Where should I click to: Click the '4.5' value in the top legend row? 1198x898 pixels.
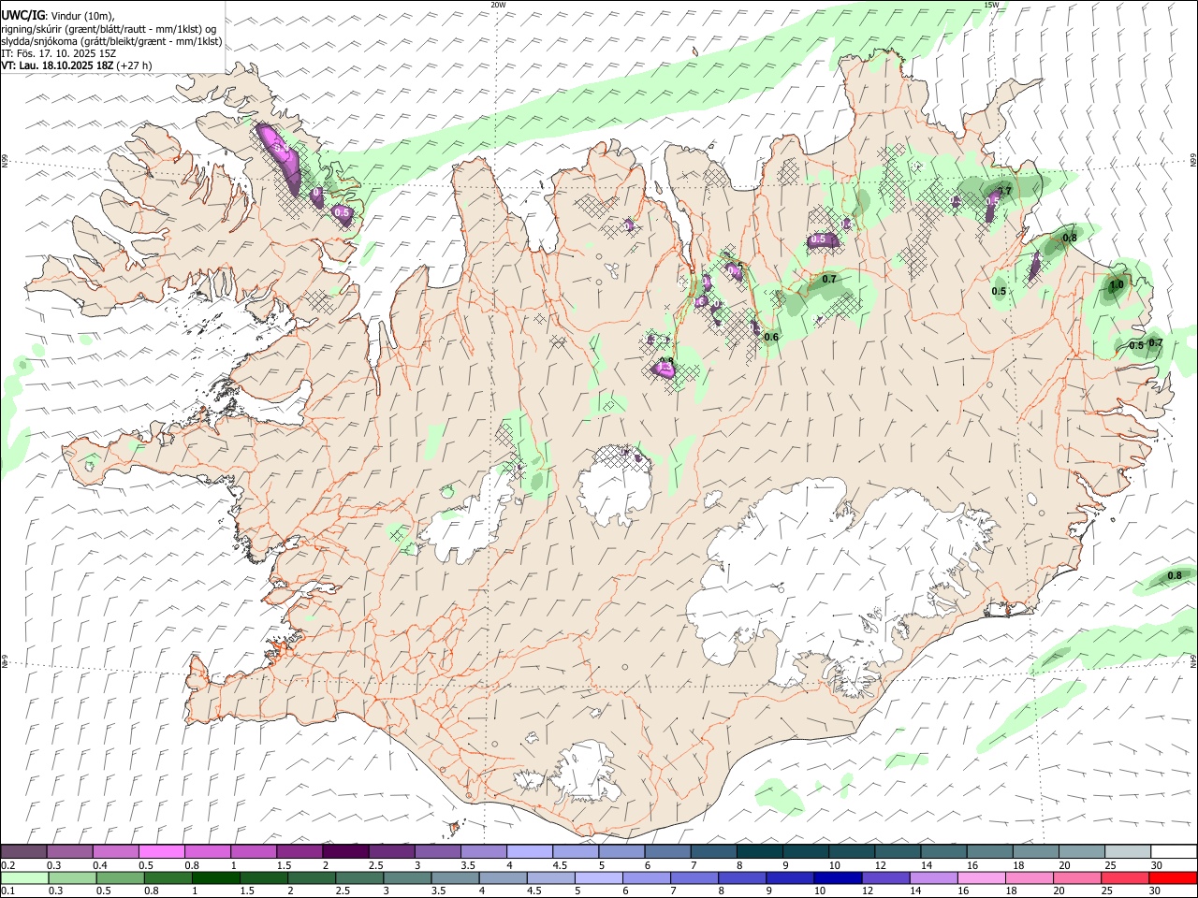point(560,865)
